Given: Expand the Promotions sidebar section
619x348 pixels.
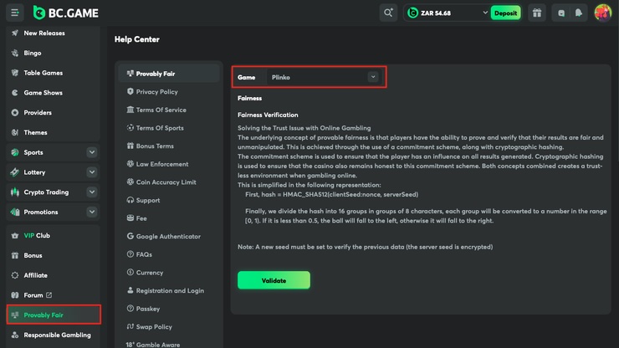Looking at the screenshot, I should pyautogui.click(x=91, y=212).
